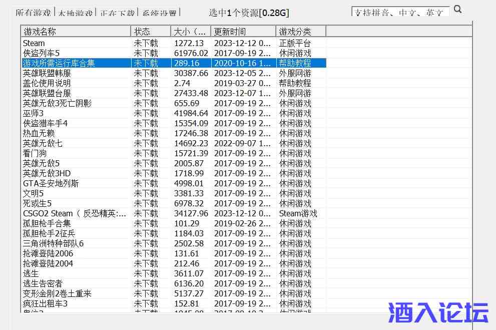
Task: Sort by 游戏名称 column header
Action: pos(76,32)
